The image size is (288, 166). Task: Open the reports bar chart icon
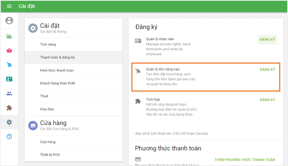[x=9, y=36]
